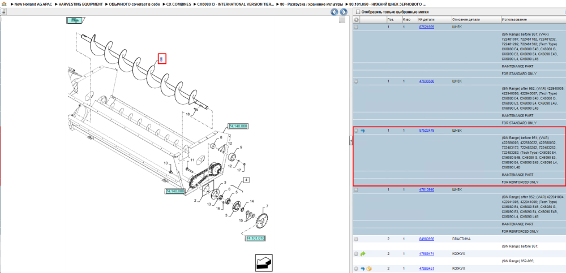
Task: Click the 74.140.060 reference label in the diagram
Action: coord(238,126)
